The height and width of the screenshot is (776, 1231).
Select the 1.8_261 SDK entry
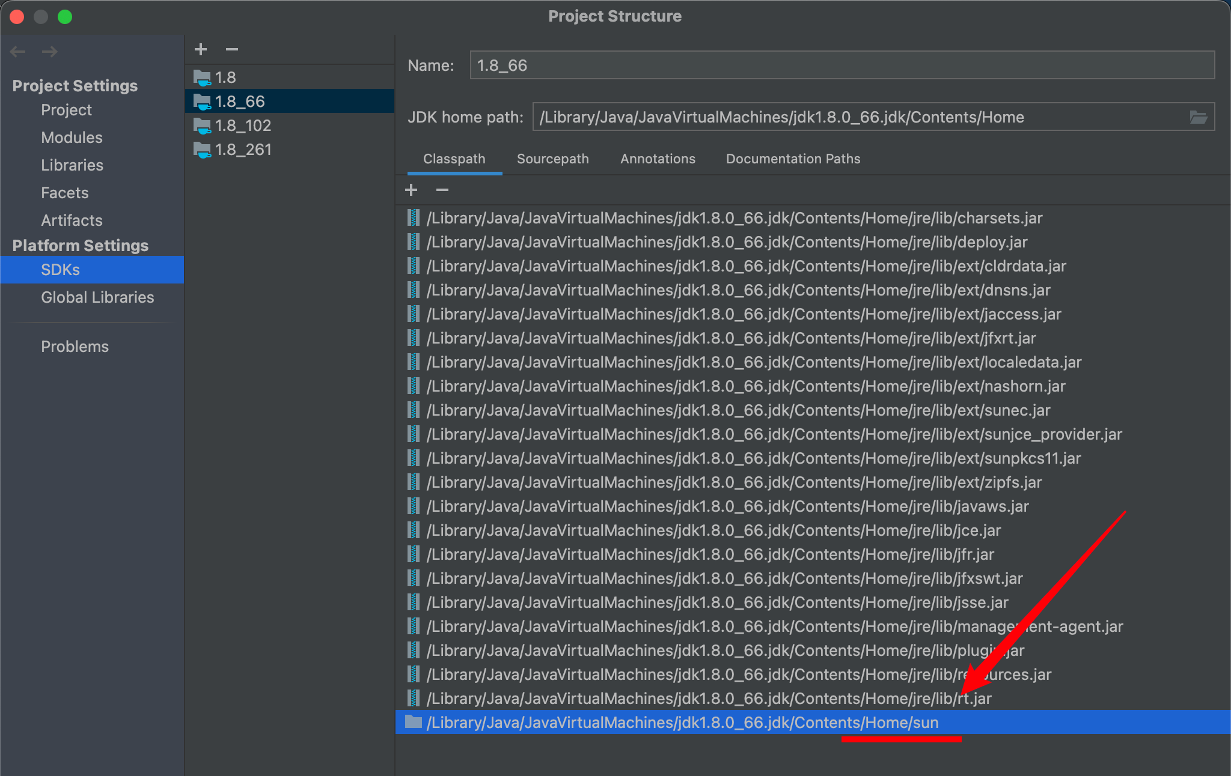243,150
